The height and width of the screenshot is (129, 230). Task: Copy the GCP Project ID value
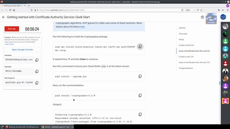click(x=37, y=83)
